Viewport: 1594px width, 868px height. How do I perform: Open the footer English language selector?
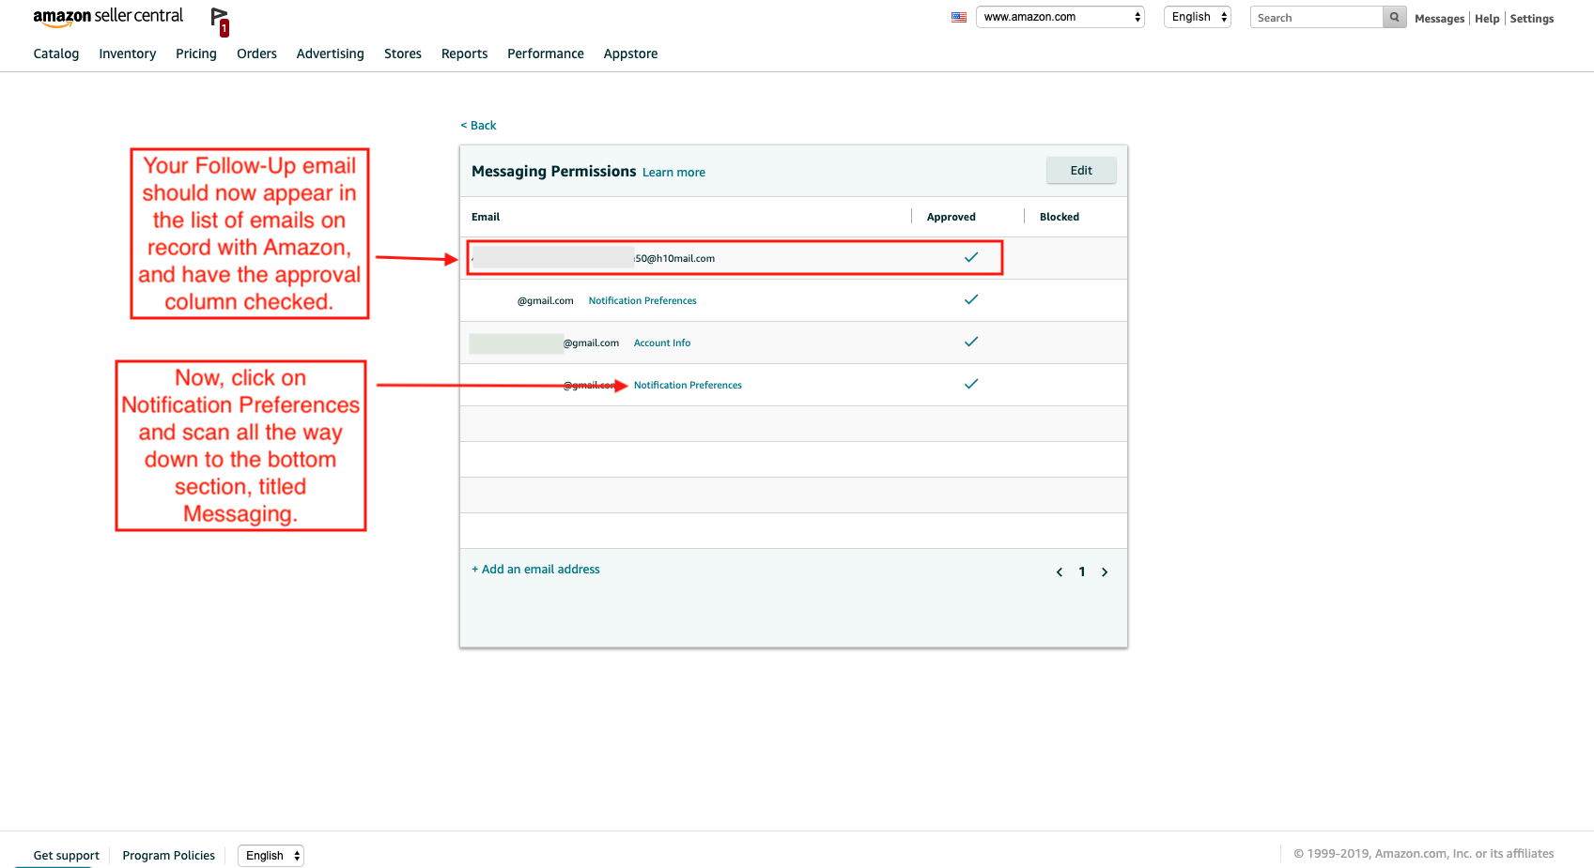tap(271, 856)
